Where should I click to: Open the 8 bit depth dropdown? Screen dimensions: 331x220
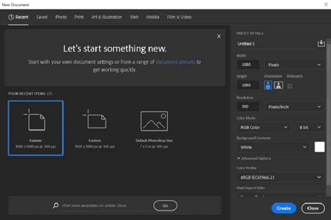(310, 128)
